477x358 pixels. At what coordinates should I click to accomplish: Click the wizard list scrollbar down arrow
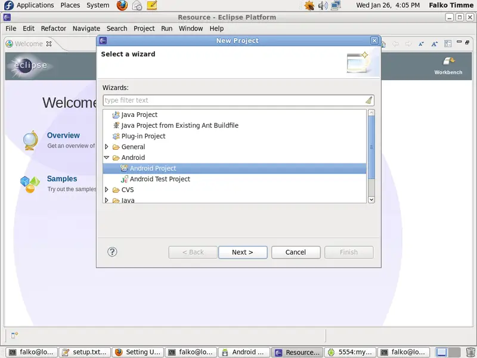(x=371, y=200)
